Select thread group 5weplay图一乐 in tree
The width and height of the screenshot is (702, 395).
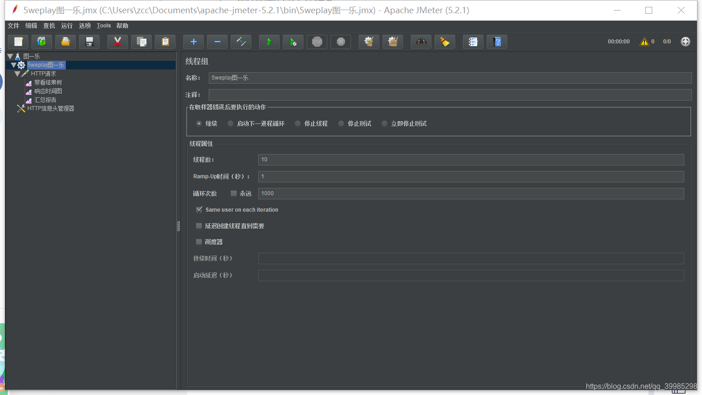pyautogui.click(x=46, y=65)
